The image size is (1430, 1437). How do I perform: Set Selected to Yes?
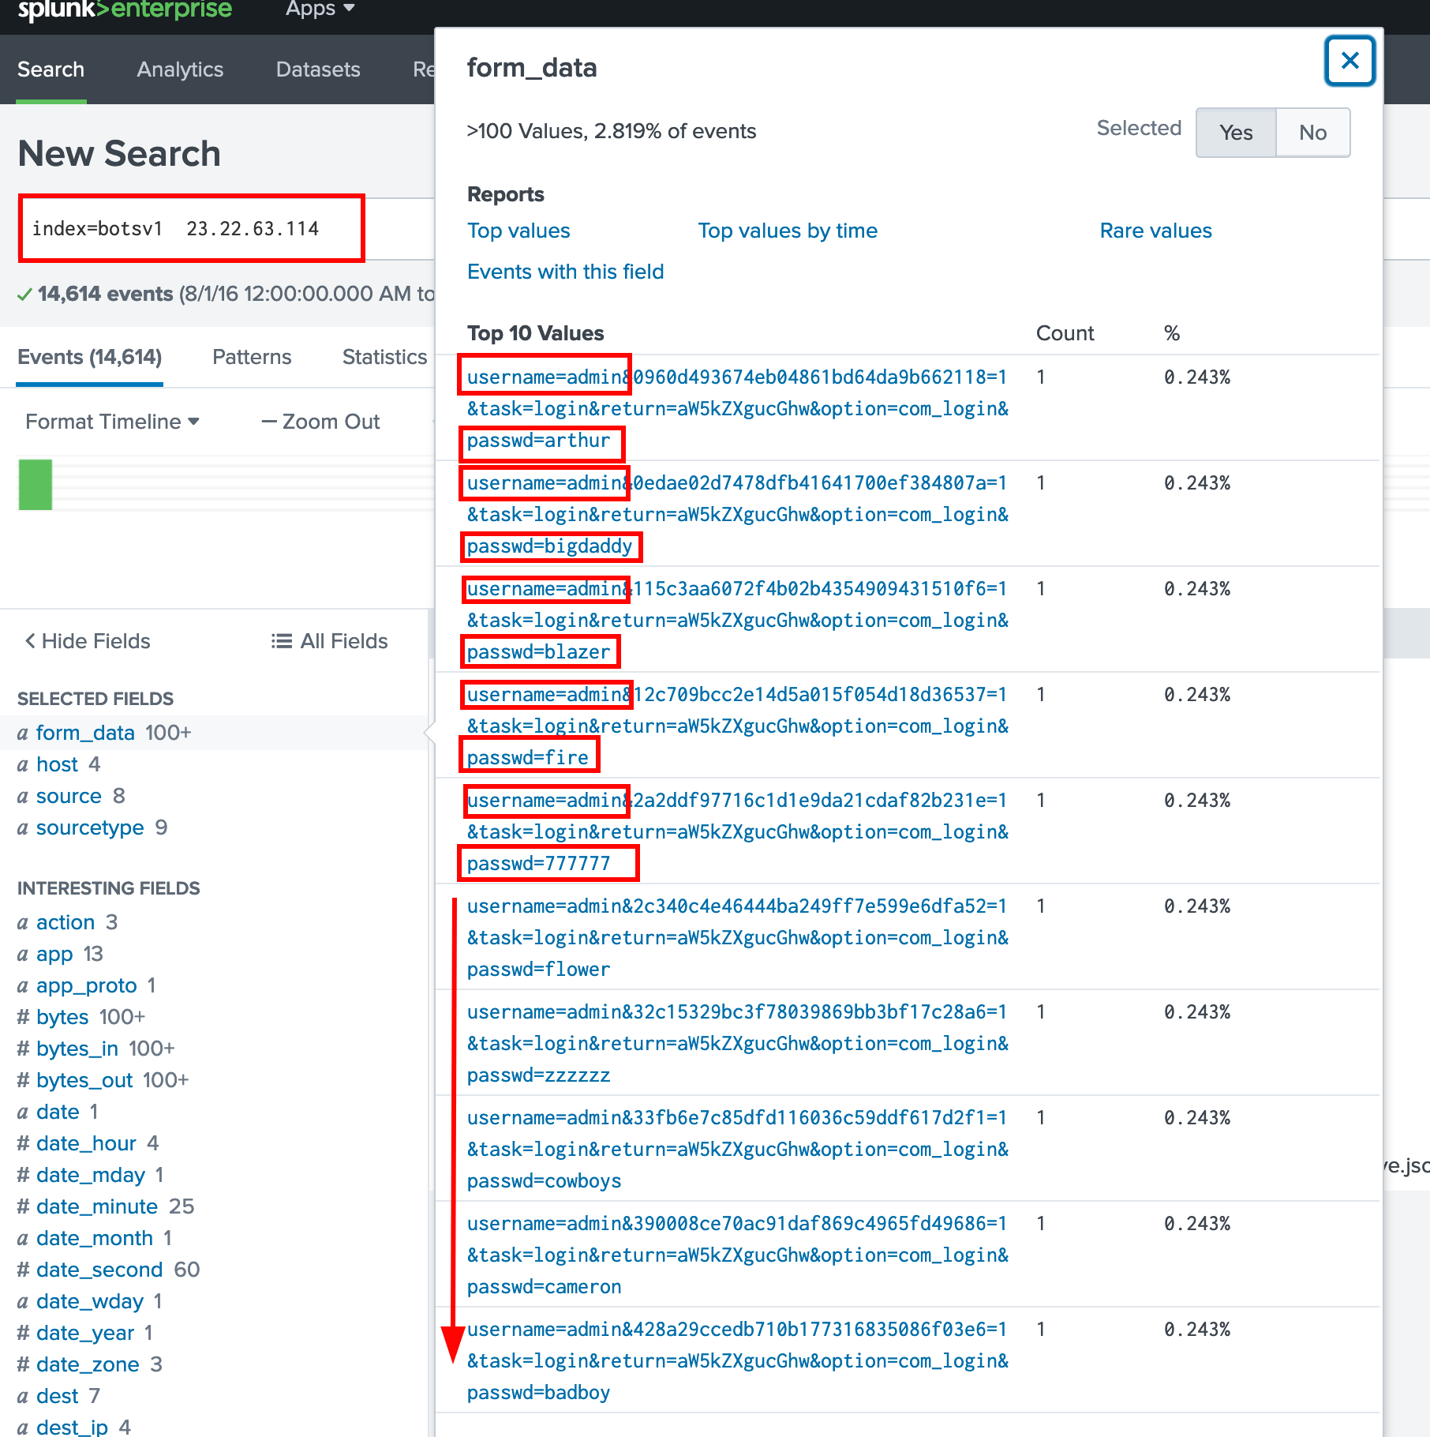click(x=1235, y=133)
